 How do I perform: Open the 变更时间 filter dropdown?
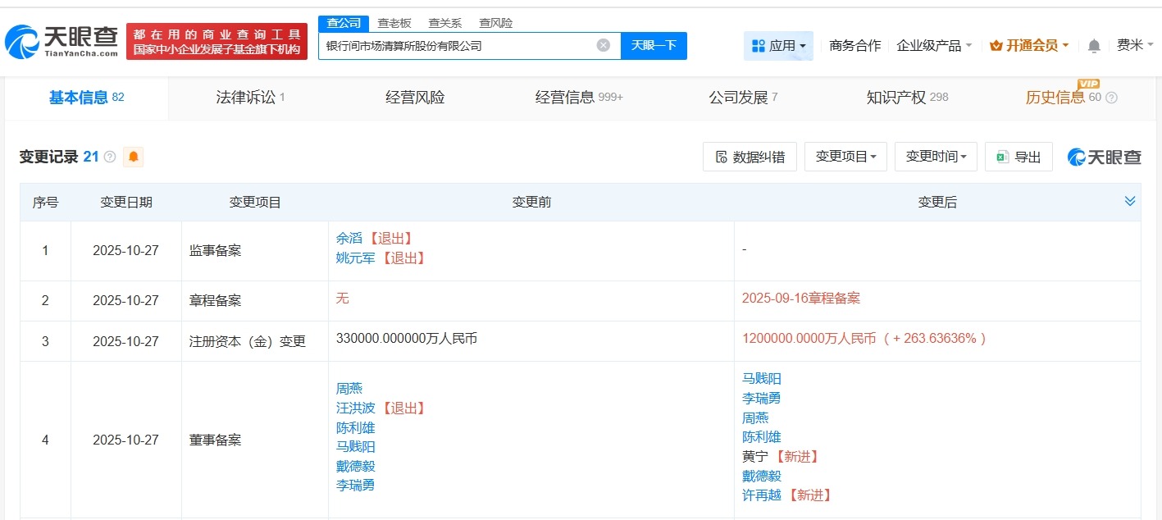click(x=936, y=156)
